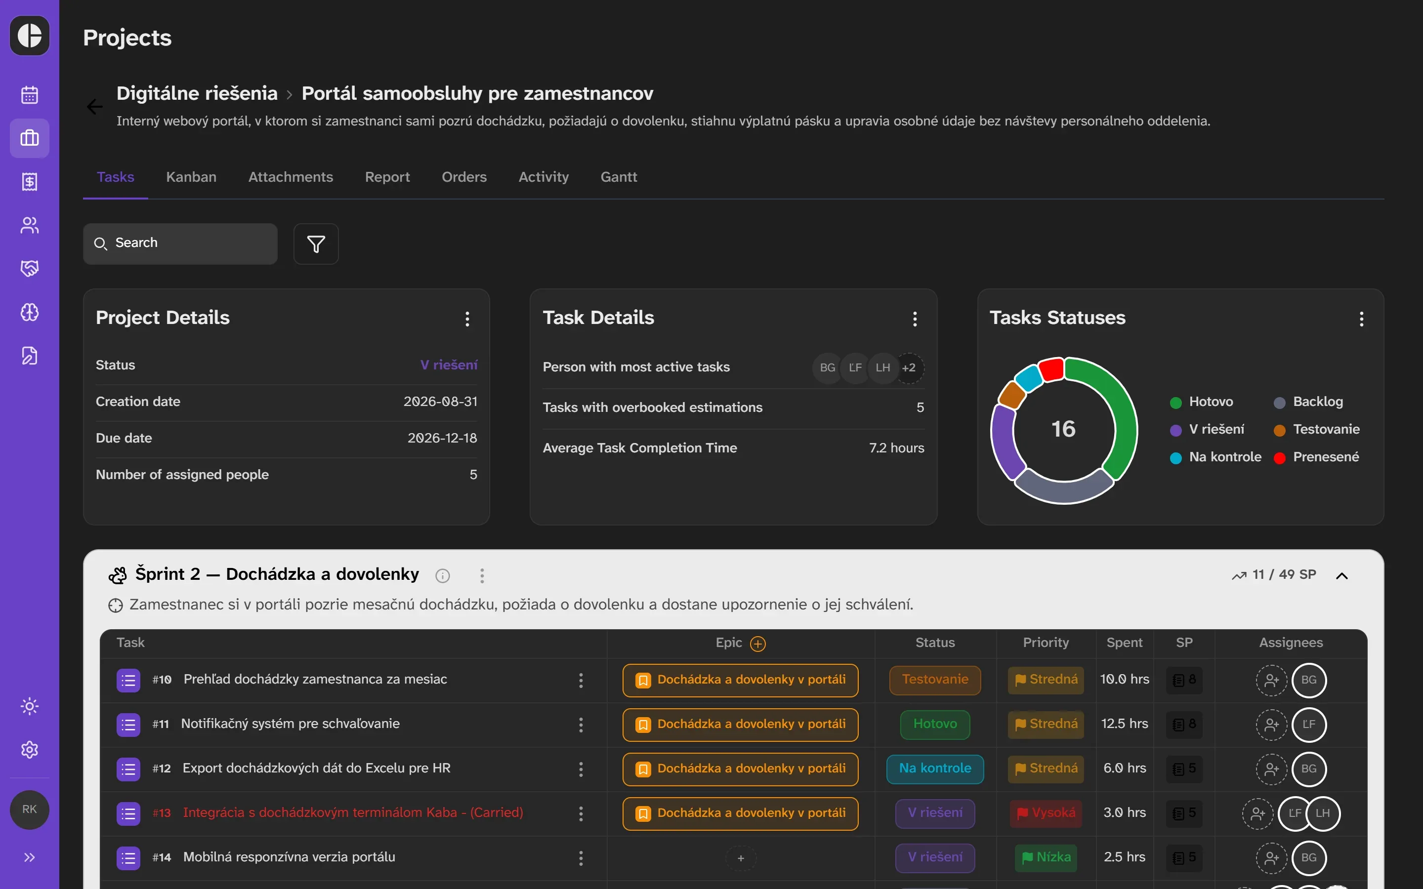The width and height of the screenshot is (1423, 889).
Task: Open the filter funnel button
Action: tap(316, 243)
